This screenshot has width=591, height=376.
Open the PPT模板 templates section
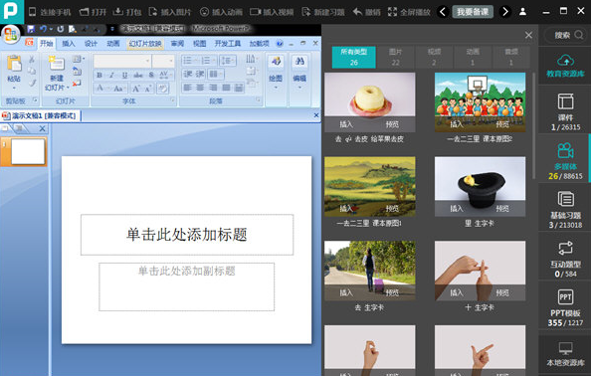565,307
